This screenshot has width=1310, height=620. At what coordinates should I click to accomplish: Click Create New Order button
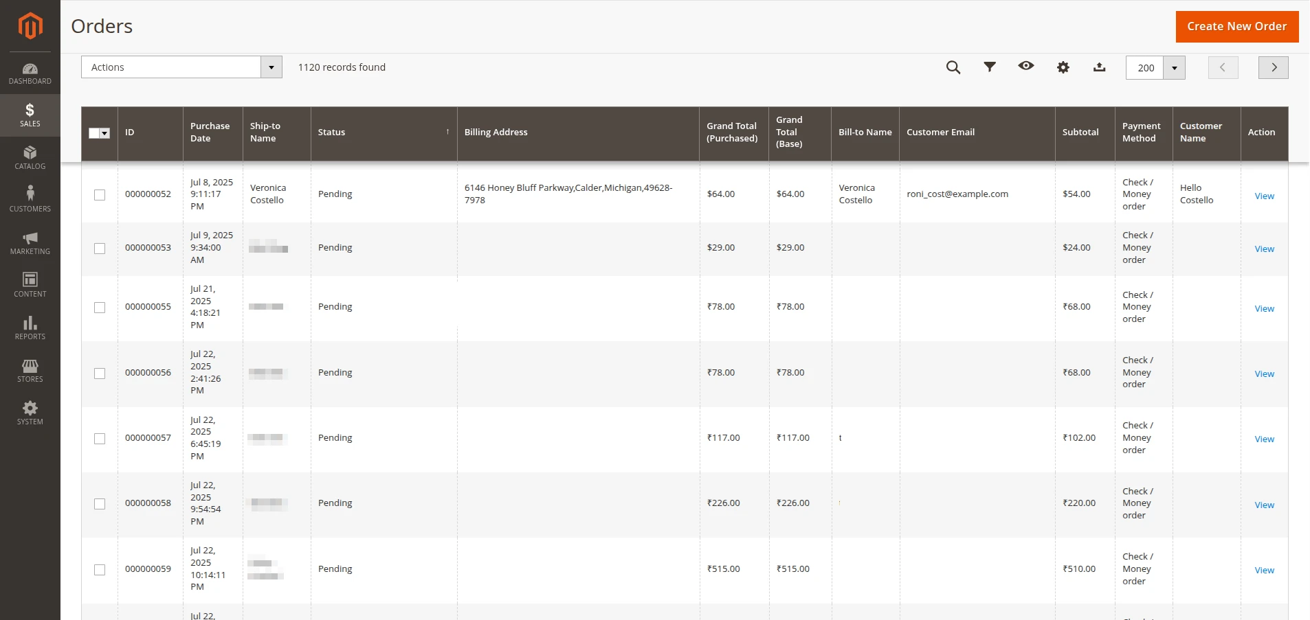pos(1237,27)
